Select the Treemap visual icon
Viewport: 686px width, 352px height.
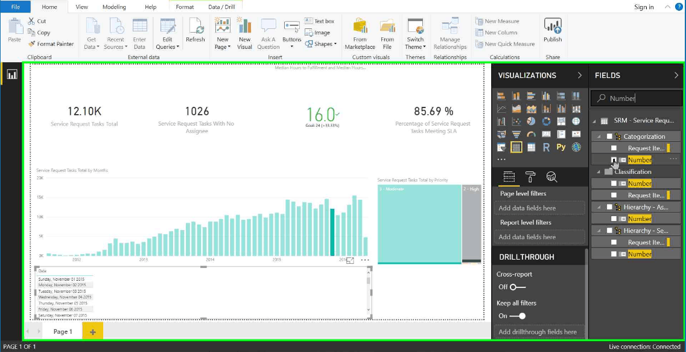pyautogui.click(x=561, y=121)
